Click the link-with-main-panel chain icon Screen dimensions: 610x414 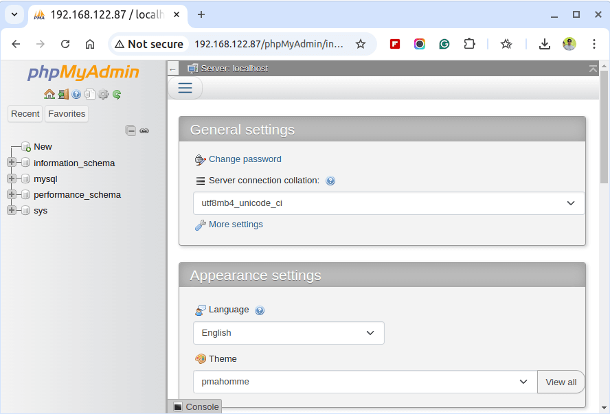144,130
